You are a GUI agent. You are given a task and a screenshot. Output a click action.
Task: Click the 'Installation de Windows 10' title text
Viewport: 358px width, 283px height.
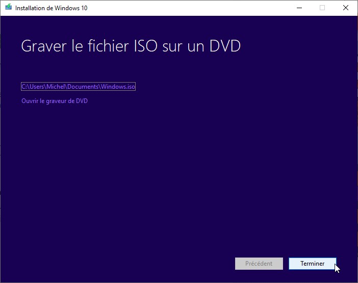click(x=51, y=8)
